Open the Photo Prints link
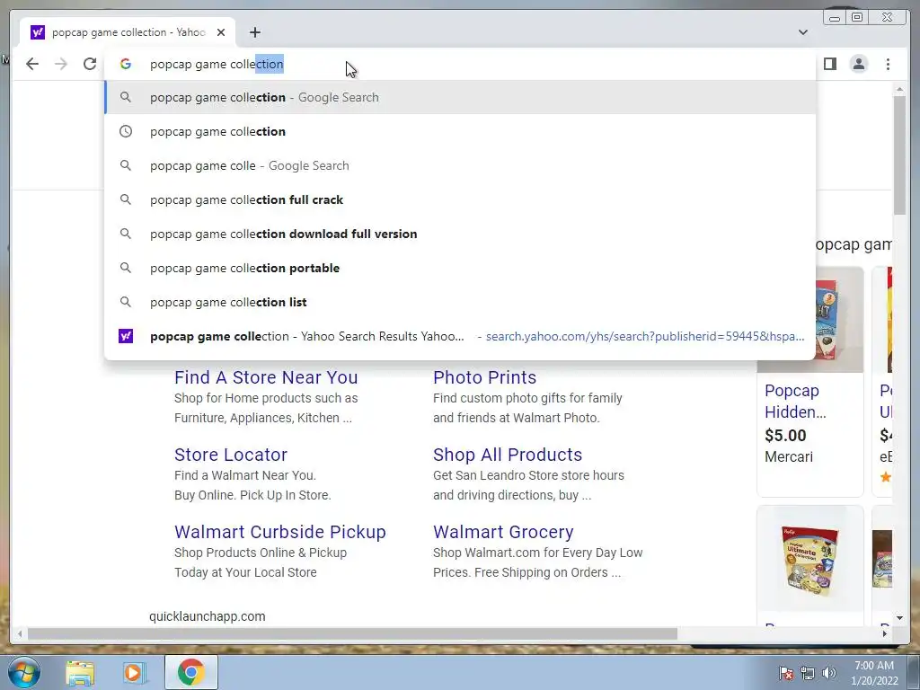The height and width of the screenshot is (690, 920). 484,377
